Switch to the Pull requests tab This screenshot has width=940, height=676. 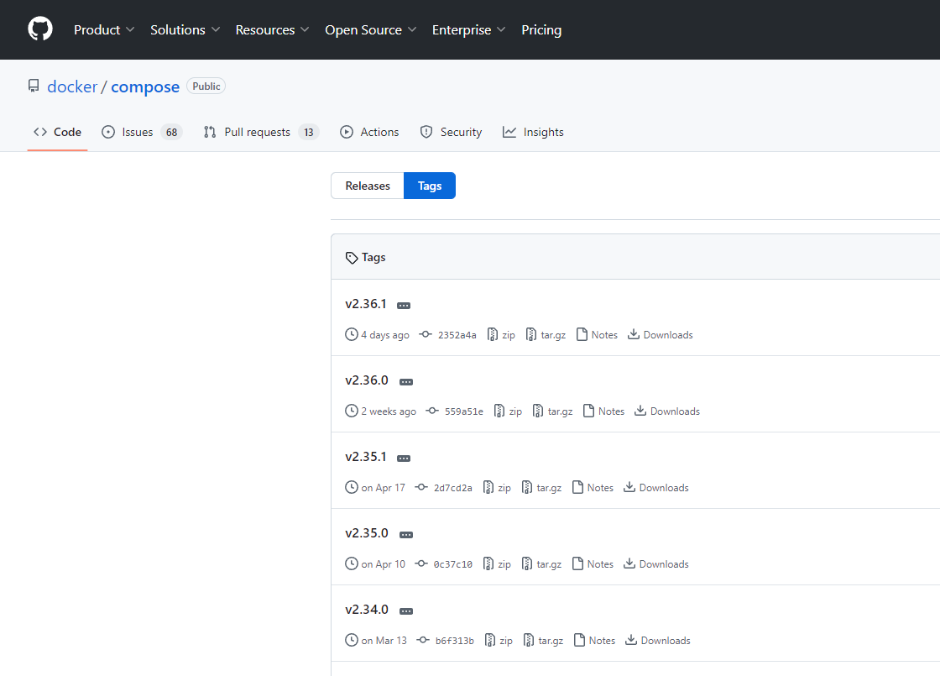[x=261, y=132]
